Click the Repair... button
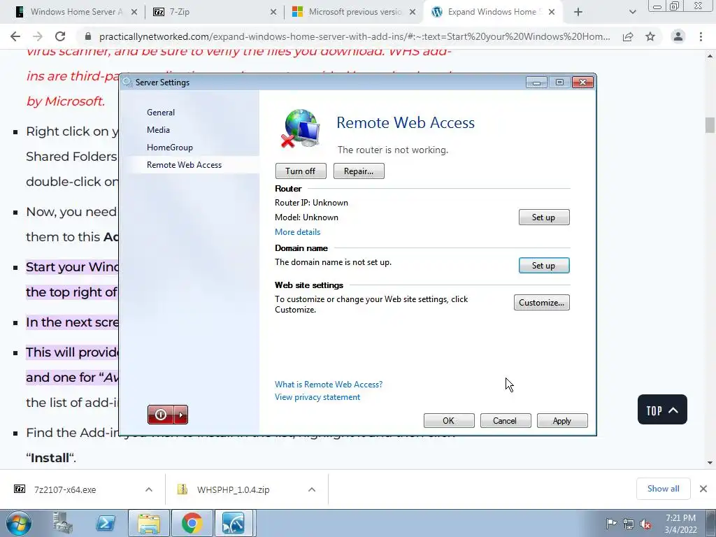This screenshot has width=716, height=537. 359,171
